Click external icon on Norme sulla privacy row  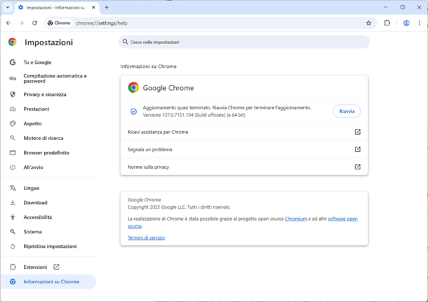tap(357, 167)
